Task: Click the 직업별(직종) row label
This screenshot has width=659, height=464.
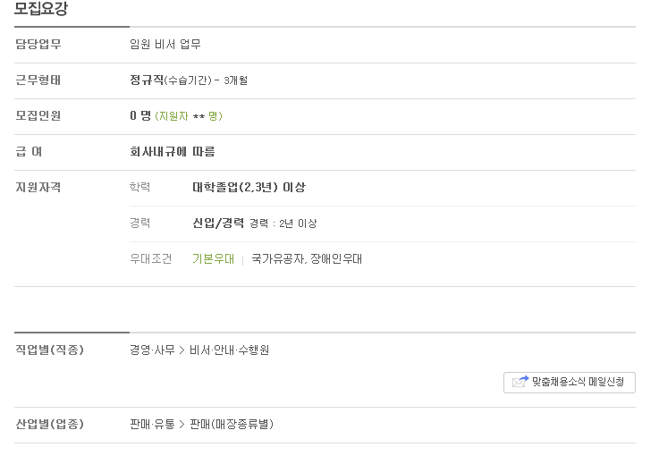Action: pyautogui.click(x=49, y=350)
